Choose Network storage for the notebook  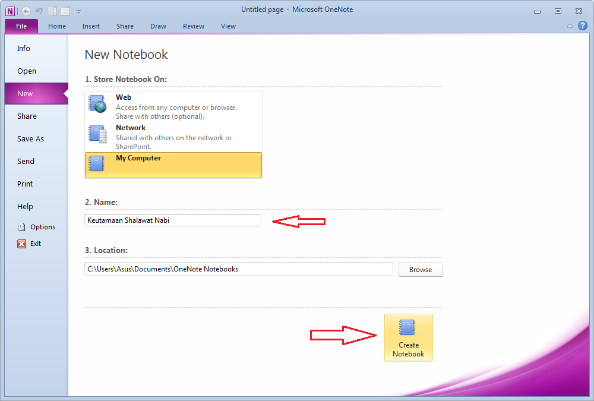pos(172,134)
